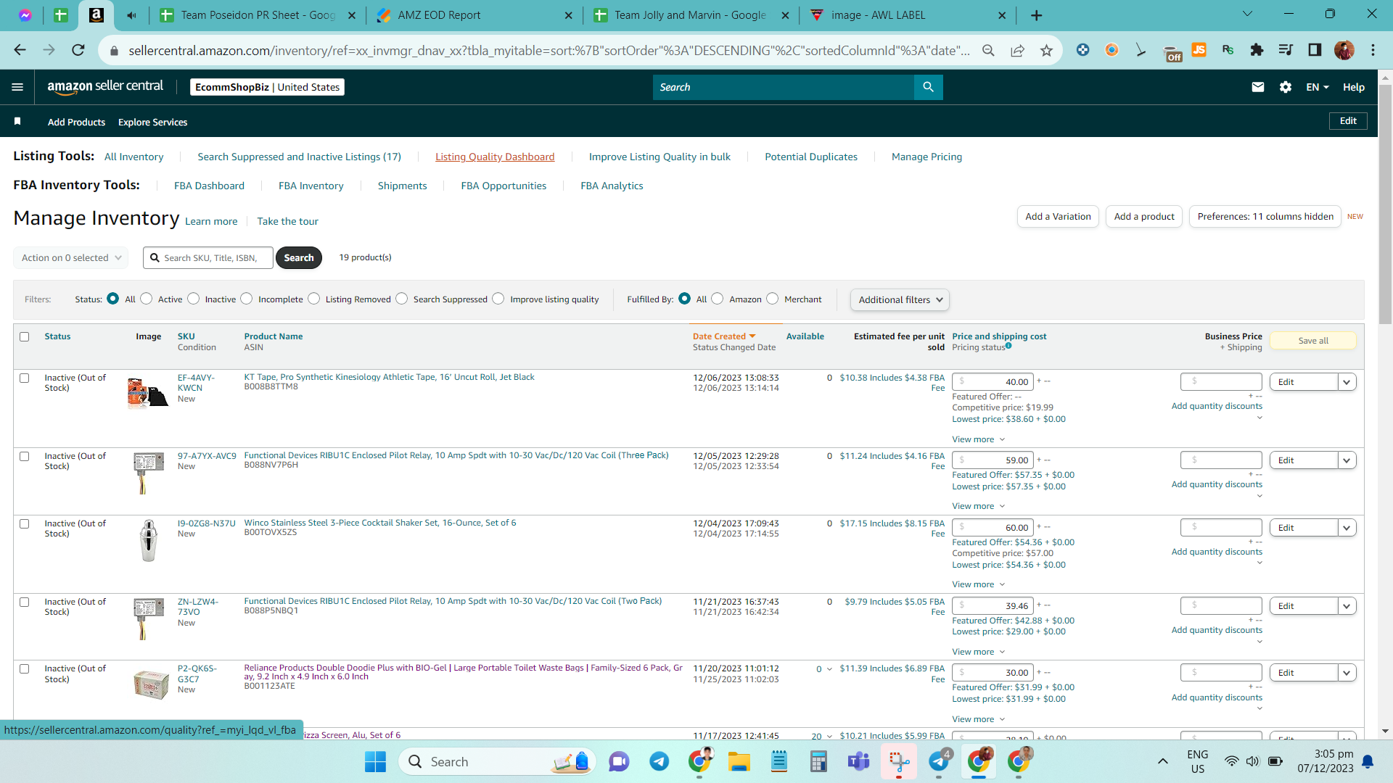Open the Seller Central hamburger menu
The height and width of the screenshot is (783, 1393).
point(17,87)
